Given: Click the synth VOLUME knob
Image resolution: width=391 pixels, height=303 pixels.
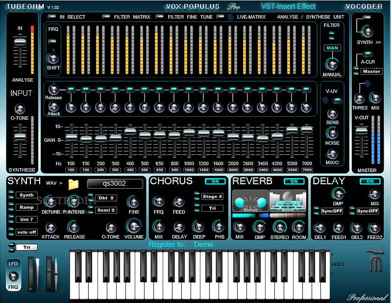Looking at the screenshot, I should coord(134,226).
